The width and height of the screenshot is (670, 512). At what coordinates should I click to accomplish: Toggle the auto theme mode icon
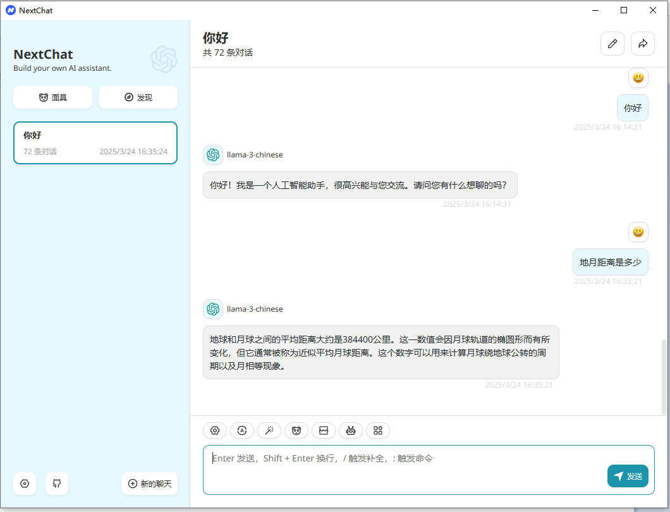tap(242, 430)
